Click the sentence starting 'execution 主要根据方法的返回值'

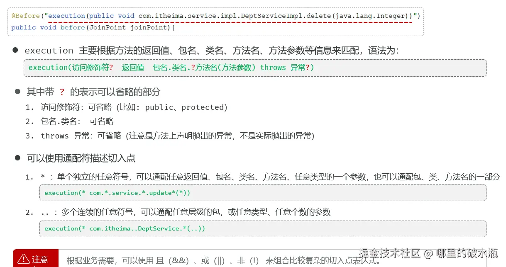(x=212, y=51)
